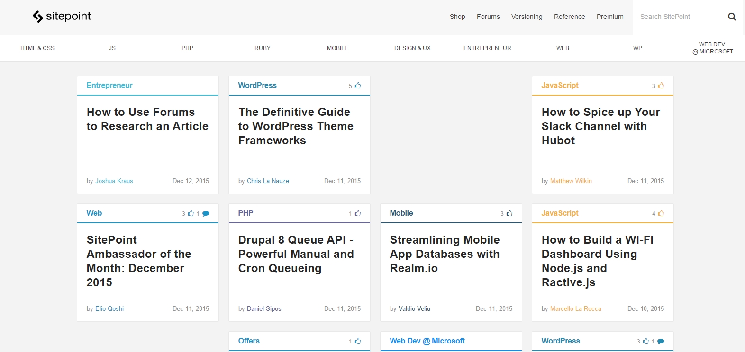Viewport: 745px width, 352px height.
Task: View author Matthew Wilkin profile
Action: coord(571,181)
